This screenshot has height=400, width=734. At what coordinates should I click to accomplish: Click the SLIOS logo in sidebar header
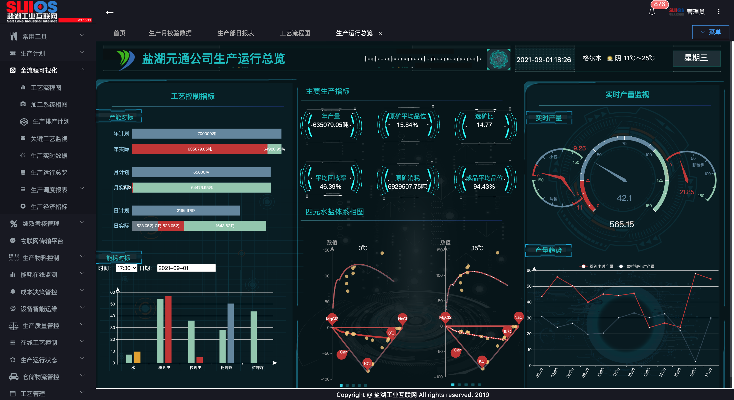click(x=32, y=11)
